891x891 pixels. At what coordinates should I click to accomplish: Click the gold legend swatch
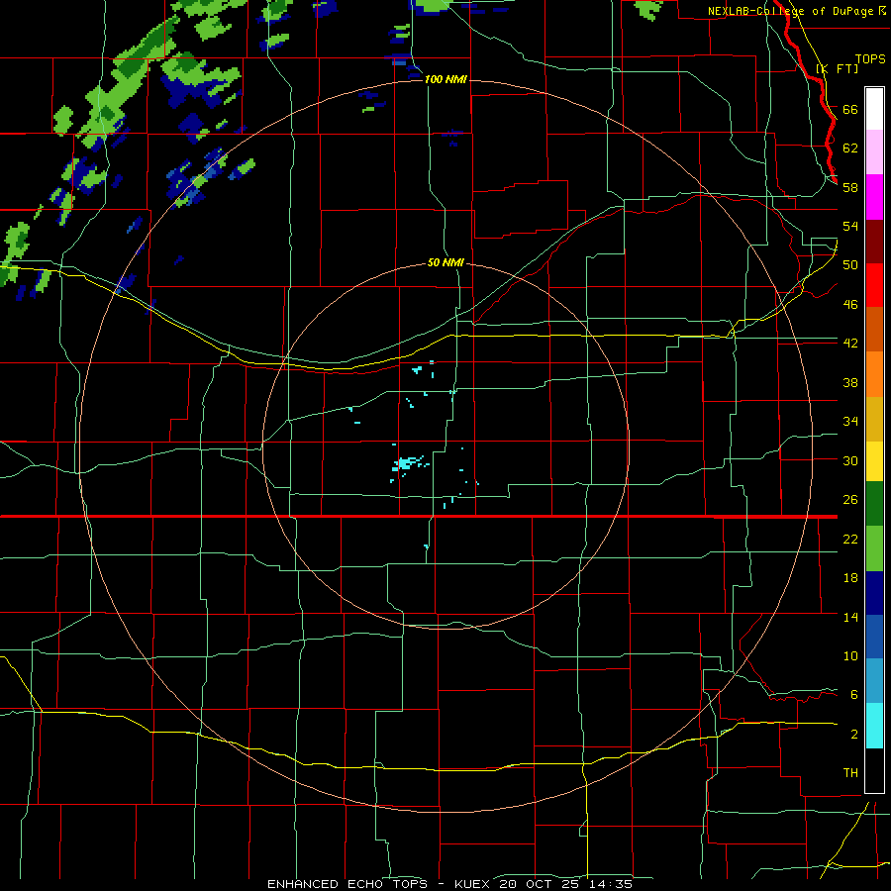(874, 419)
